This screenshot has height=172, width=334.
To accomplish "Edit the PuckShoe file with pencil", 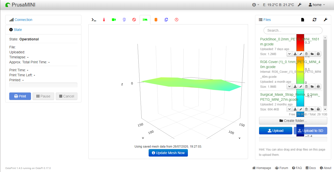I will 301,54.
